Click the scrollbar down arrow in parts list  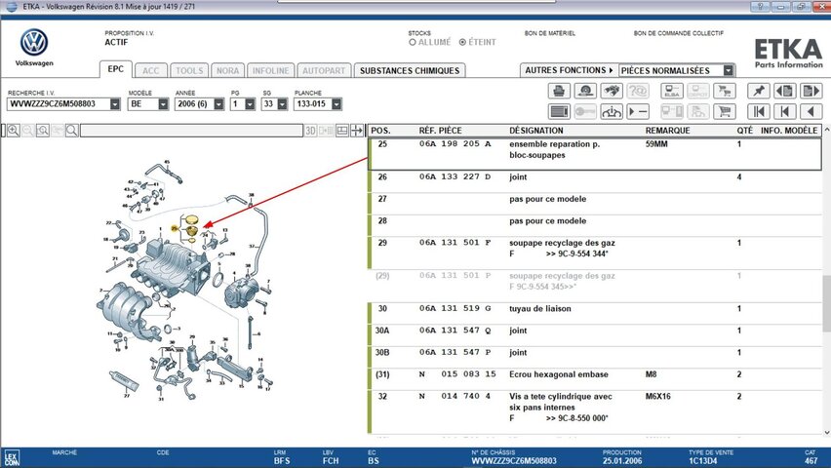pos(826,433)
